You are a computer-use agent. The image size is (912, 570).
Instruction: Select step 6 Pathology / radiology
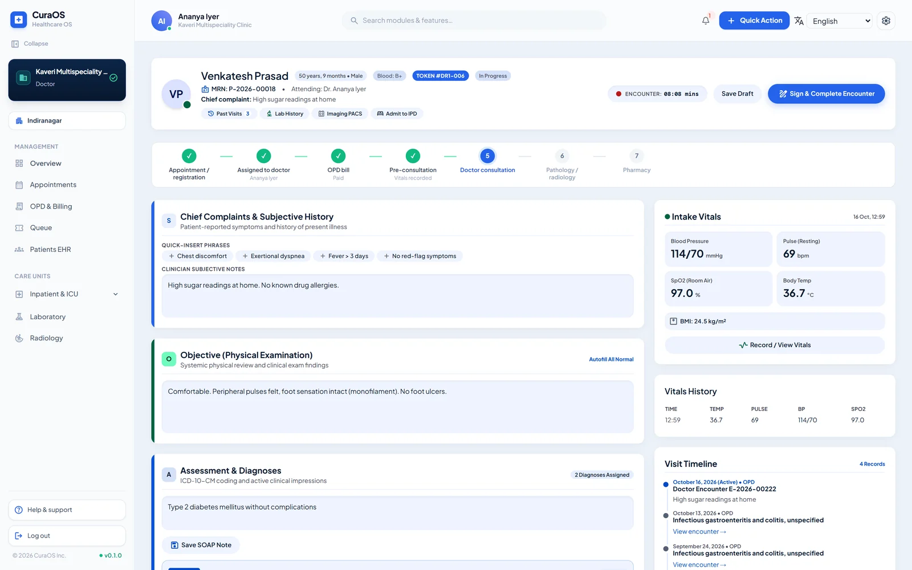pos(562,165)
